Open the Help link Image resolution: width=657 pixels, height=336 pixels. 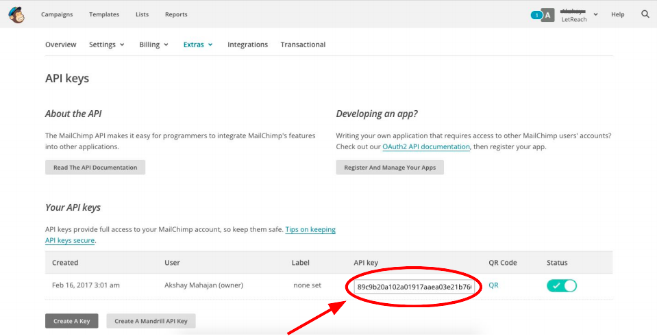(x=618, y=14)
